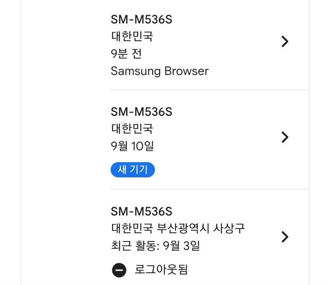Image resolution: width=330 pixels, height=285 pixels.
Task: Click the 9월 10일 date
Action: pyautogui.click(x=132, y=146)
